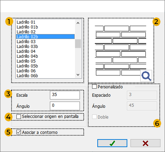Click the brick pattern preview image
Image resolution: width=165 pixels, height=152 pixels.
click(121, 50)
